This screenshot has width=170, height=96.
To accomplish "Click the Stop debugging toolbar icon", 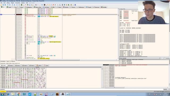I will tap(5, 5).
